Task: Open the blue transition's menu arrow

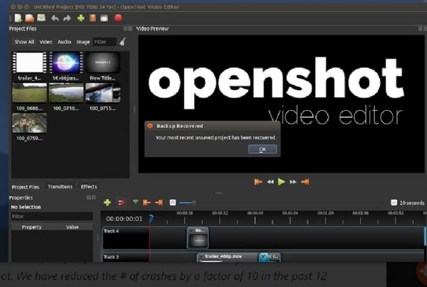Action: tap(263, 256)
